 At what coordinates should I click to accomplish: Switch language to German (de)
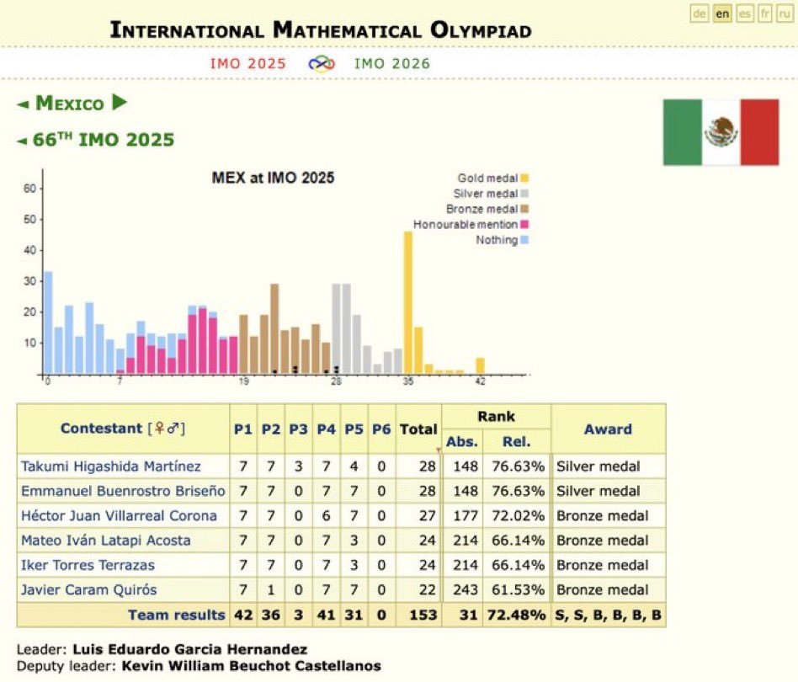pos(700,13)
